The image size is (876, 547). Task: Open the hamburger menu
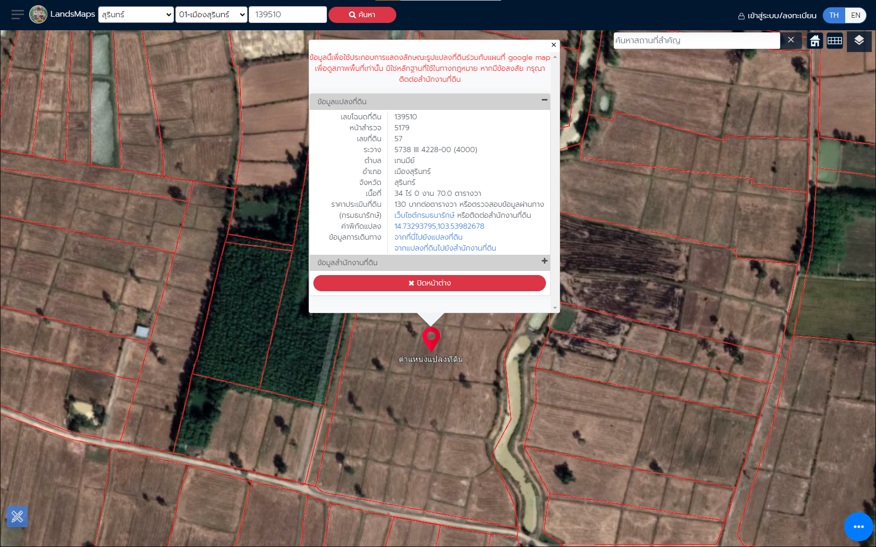pyautogui.click(x=17, y=15)
